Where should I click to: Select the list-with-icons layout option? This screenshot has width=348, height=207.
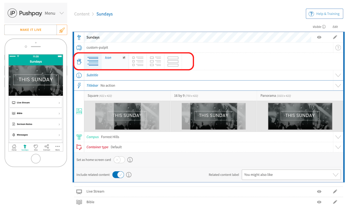[138, 61]
